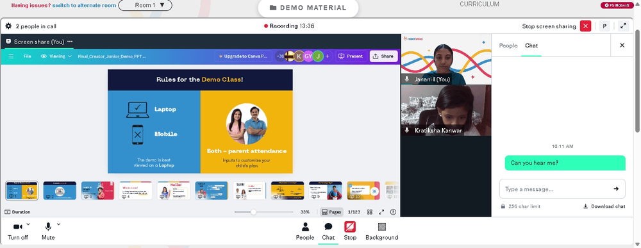
Task: Select slide thumbnail 5 Hello
Action: click(174, 191)
